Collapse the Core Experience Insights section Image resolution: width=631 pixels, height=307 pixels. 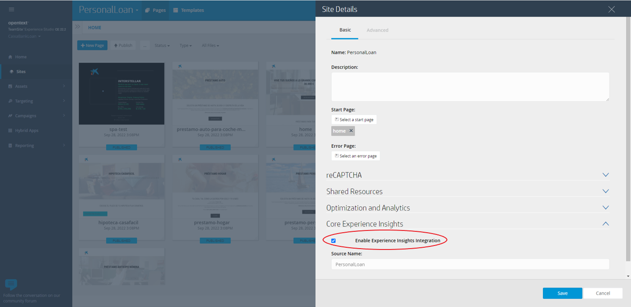click(x=605, y=223)
